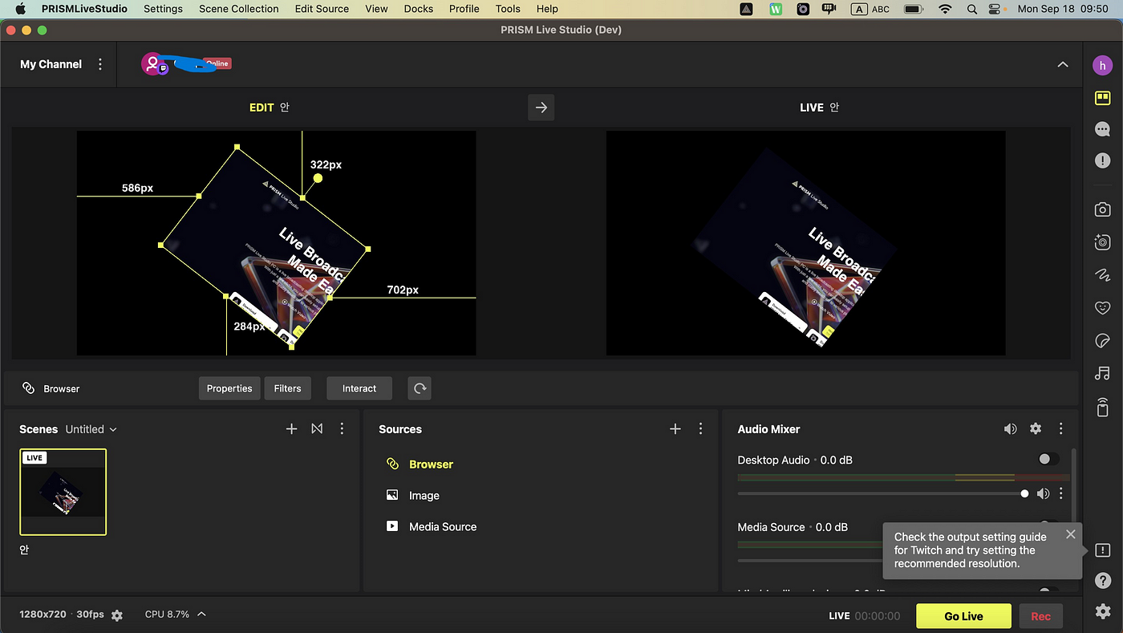The width and height of the screenshot is (1123, 633).
Task: Click the Properties button
Action: click(x=229, y=388)
